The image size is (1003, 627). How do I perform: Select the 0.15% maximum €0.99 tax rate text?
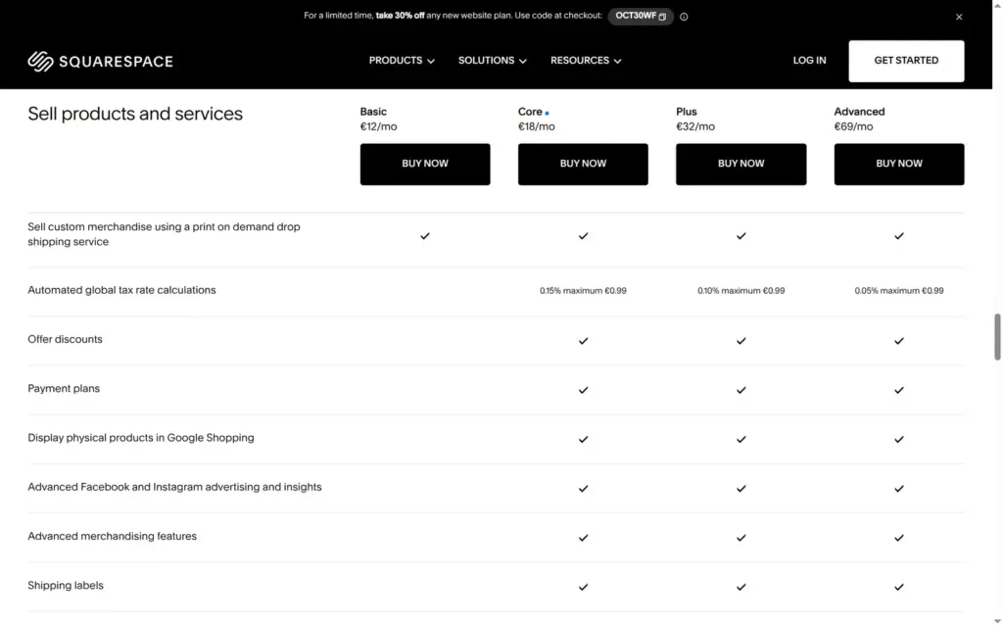583,291
